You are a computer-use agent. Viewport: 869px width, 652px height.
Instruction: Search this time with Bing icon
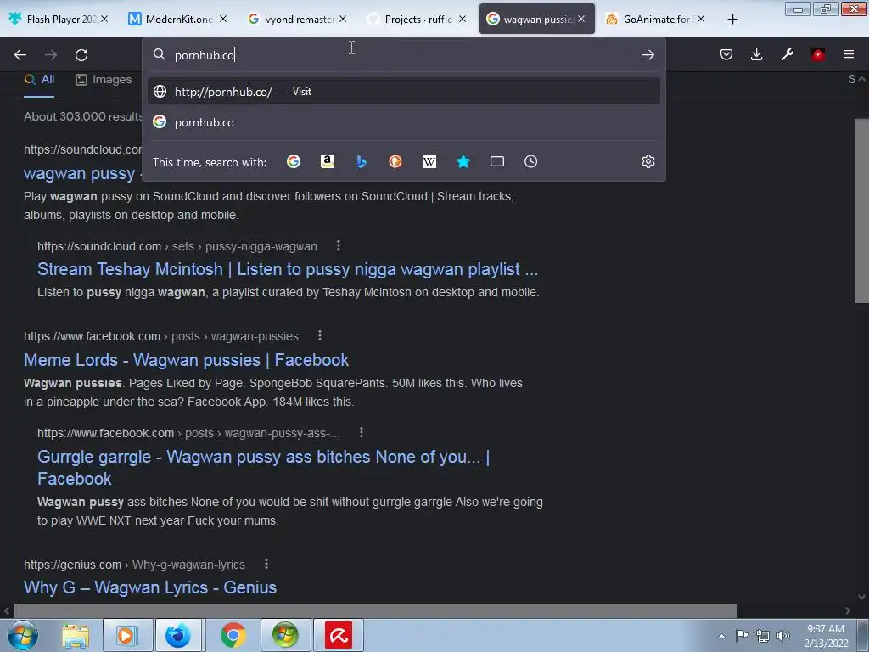[362, 161]
